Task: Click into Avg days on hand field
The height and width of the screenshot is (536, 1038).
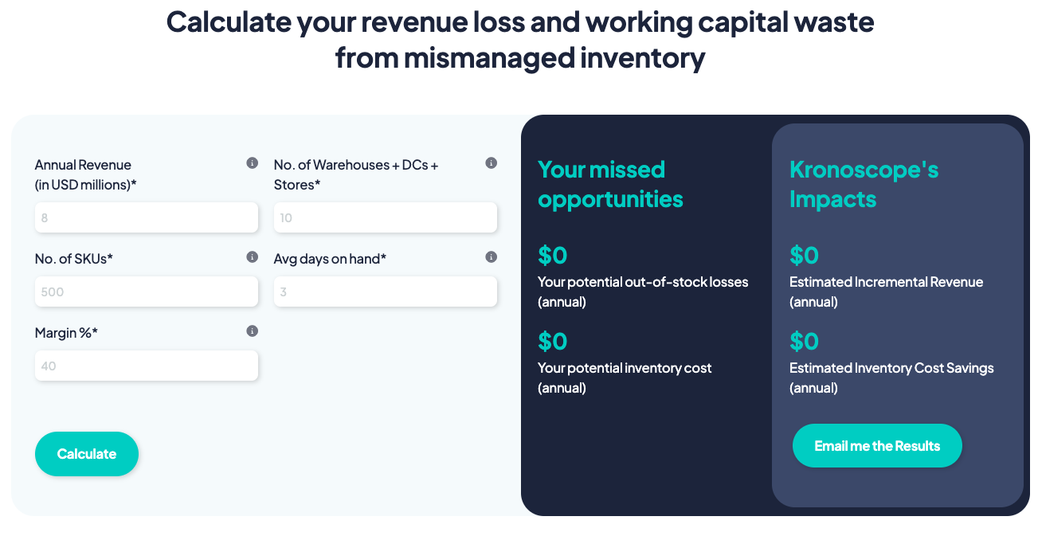Action: [386, 291]
